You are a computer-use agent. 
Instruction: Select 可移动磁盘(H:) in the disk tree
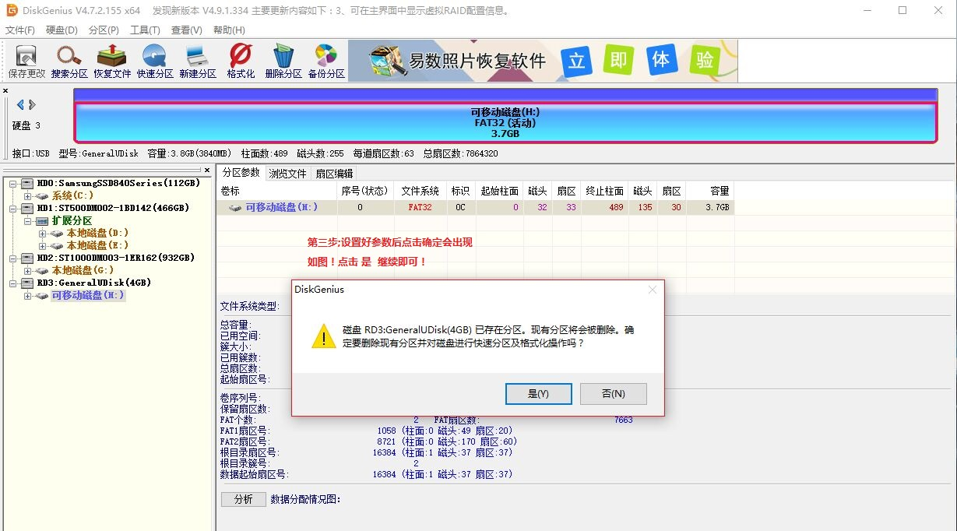click(x=88, y=296)
